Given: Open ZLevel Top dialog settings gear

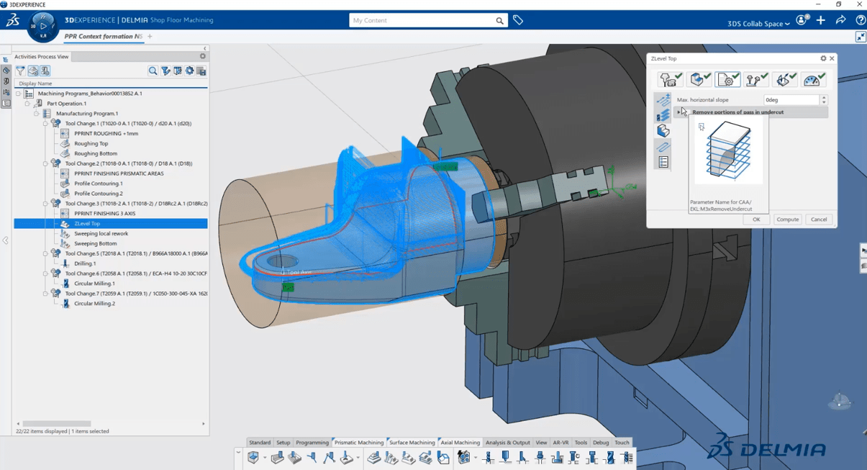Looking at the screenshot, I should [x=823, y=58].
